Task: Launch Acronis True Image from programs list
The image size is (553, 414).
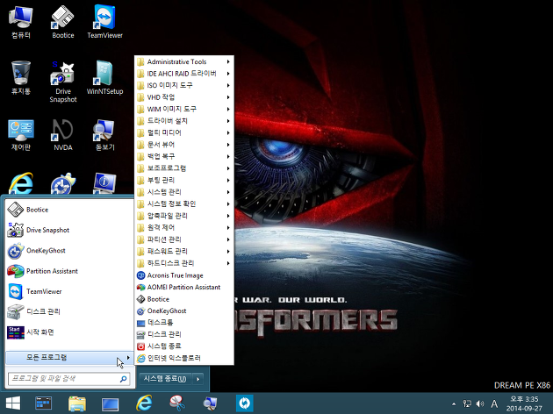Action: coord(184,275)
